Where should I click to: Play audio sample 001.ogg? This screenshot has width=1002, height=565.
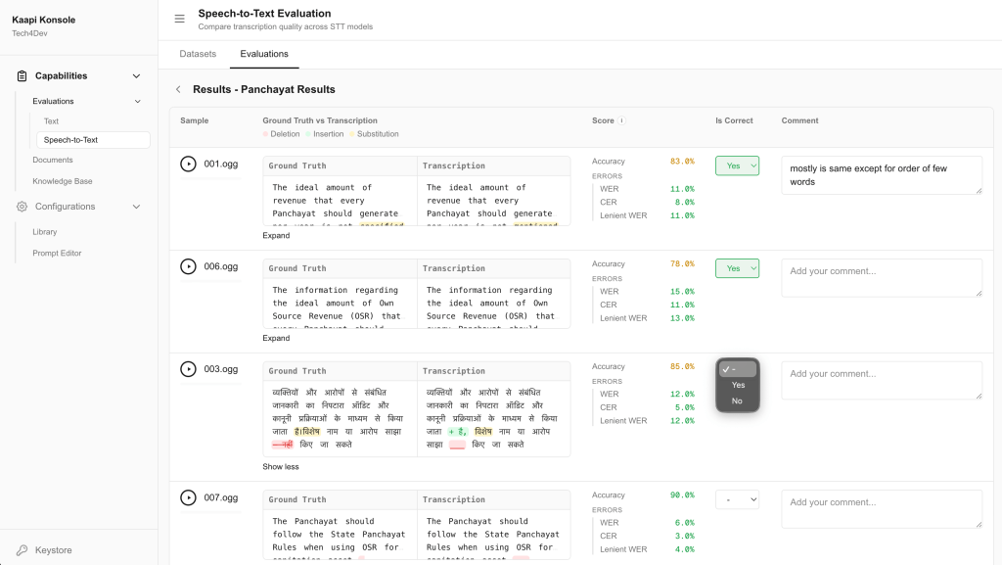(x=188, y=165)
